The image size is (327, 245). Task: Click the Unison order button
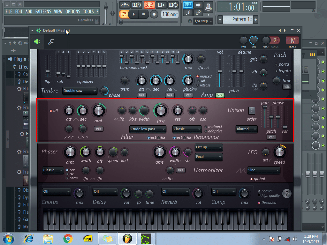252,111
